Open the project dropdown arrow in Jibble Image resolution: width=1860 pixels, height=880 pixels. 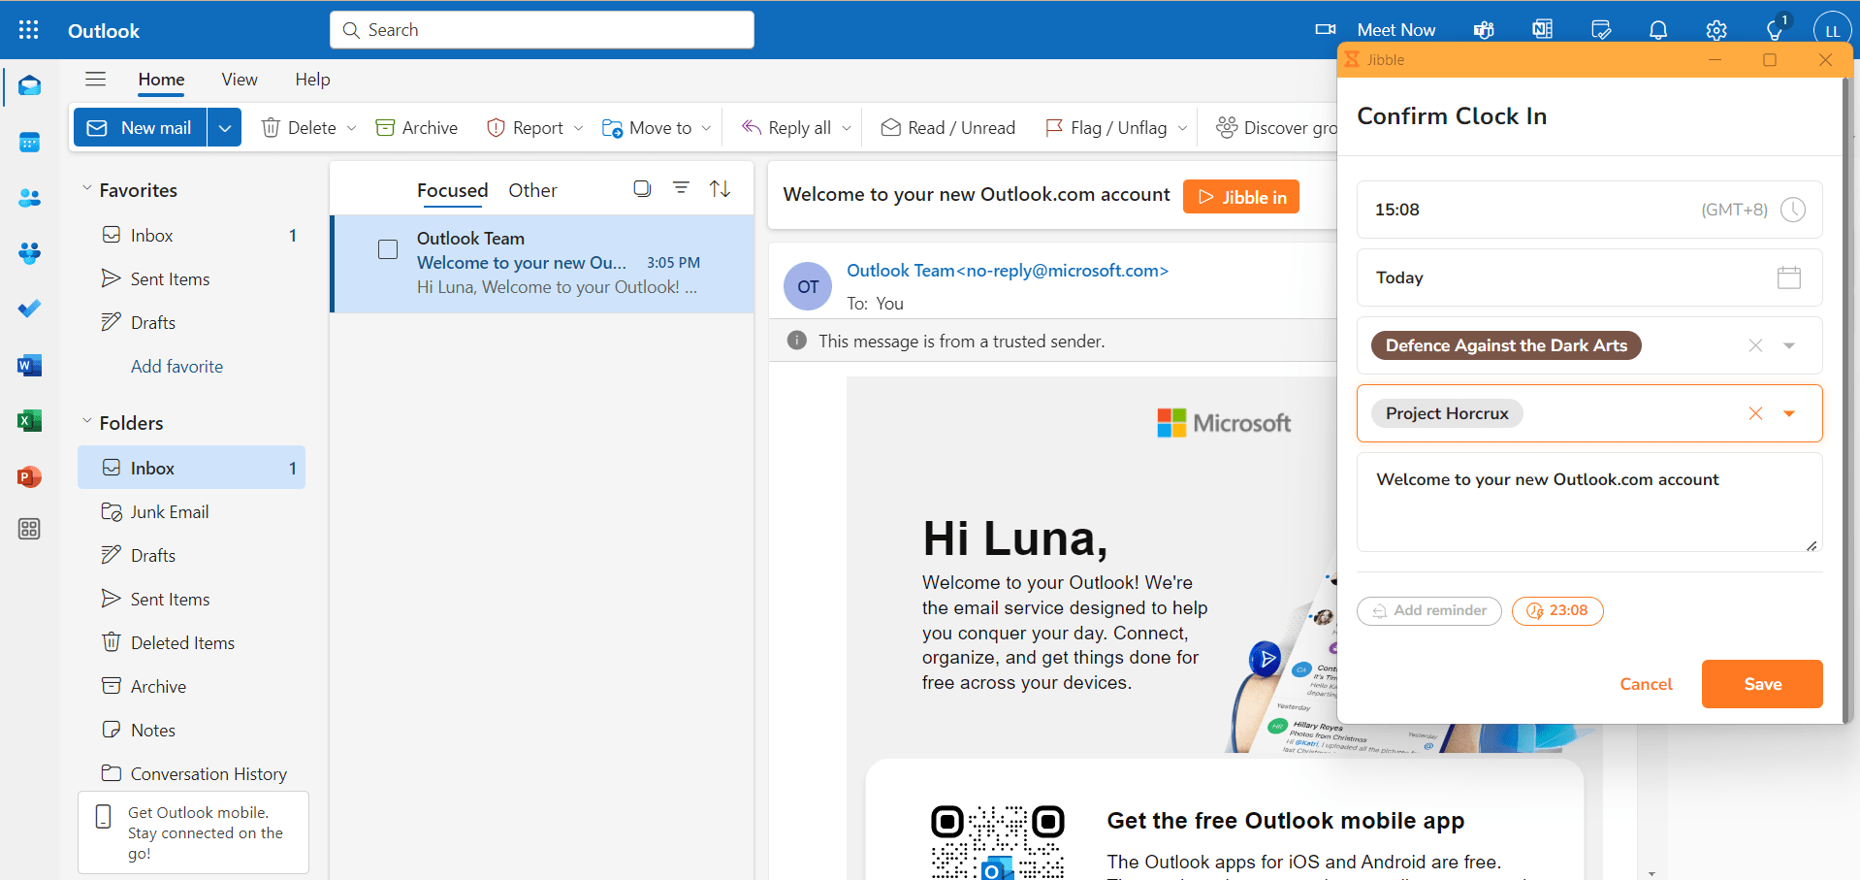1789,413
